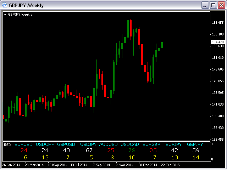Click the yellow value 5 under USDJPY
This screenshot has width=227, height=170.
click(91, 157)
